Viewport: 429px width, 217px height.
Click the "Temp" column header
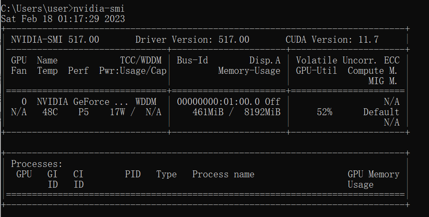tap(47, 71)
